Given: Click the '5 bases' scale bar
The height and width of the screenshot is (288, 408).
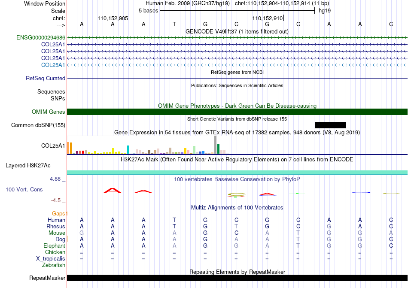Looking at the screenshot, I should click(237, 11).
